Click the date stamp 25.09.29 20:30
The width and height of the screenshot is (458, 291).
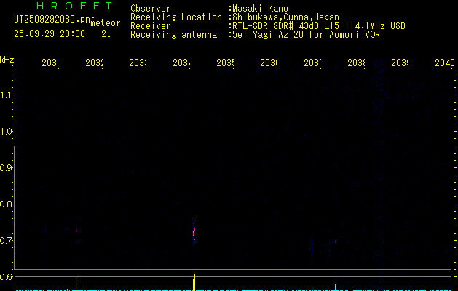tap(50, 34)
